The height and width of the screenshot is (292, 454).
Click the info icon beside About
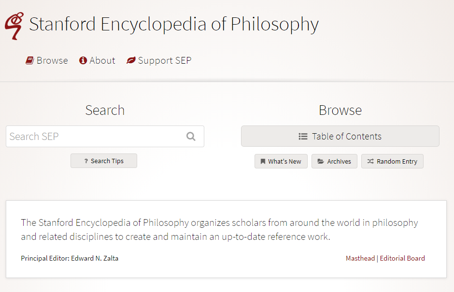click(x=83, y=60)
